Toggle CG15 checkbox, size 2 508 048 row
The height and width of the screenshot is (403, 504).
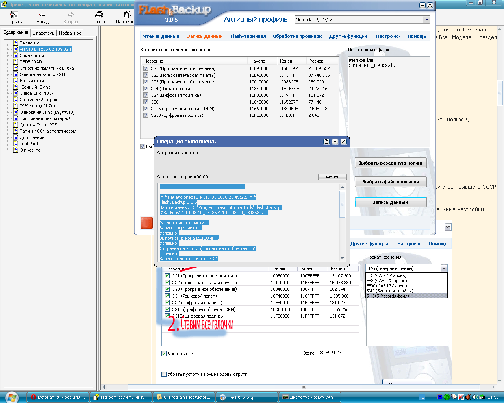[x=146, y=109]
